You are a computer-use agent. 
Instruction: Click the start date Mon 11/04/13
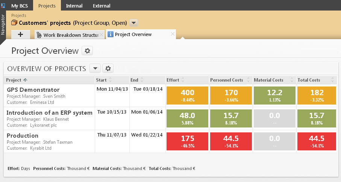coord(112,89)
